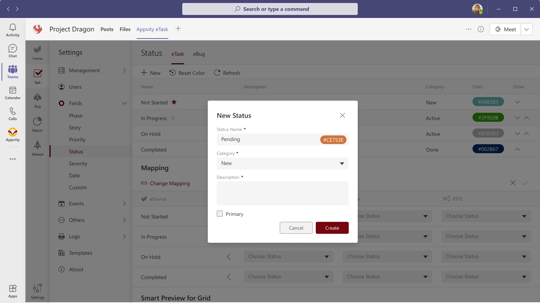Open the Templates settings section
This screenshot has width=540, height=303.
[81, 252]
